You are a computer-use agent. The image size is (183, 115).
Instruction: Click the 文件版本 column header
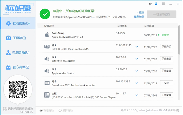tap(122, 26)
